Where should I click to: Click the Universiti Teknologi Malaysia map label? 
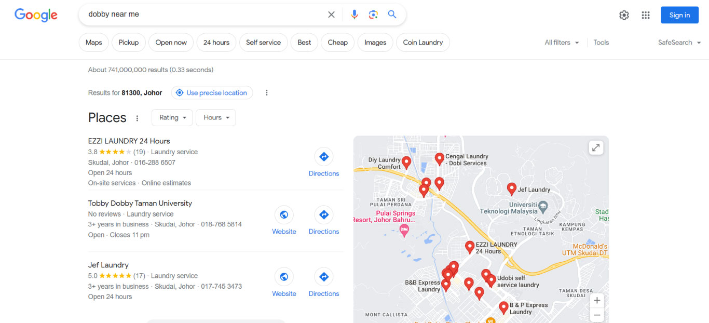[510, 208]
